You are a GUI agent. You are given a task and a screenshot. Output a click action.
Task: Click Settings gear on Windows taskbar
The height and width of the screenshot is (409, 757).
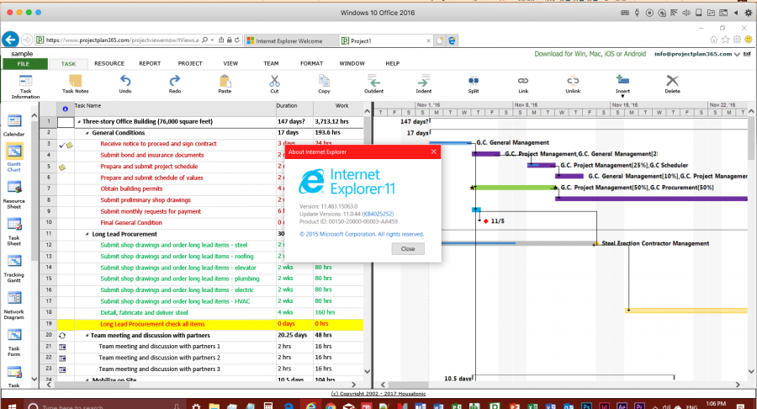point(197,406)
